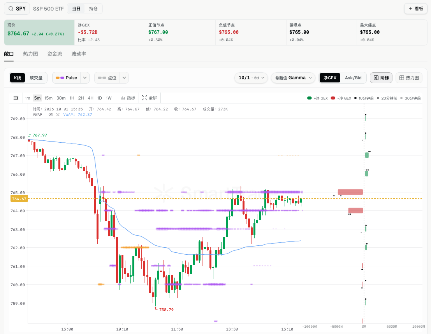This screenshot has width=431, height=334.
Task: Expand the Pulse dropdown arrow
Action: coord(85,78)
